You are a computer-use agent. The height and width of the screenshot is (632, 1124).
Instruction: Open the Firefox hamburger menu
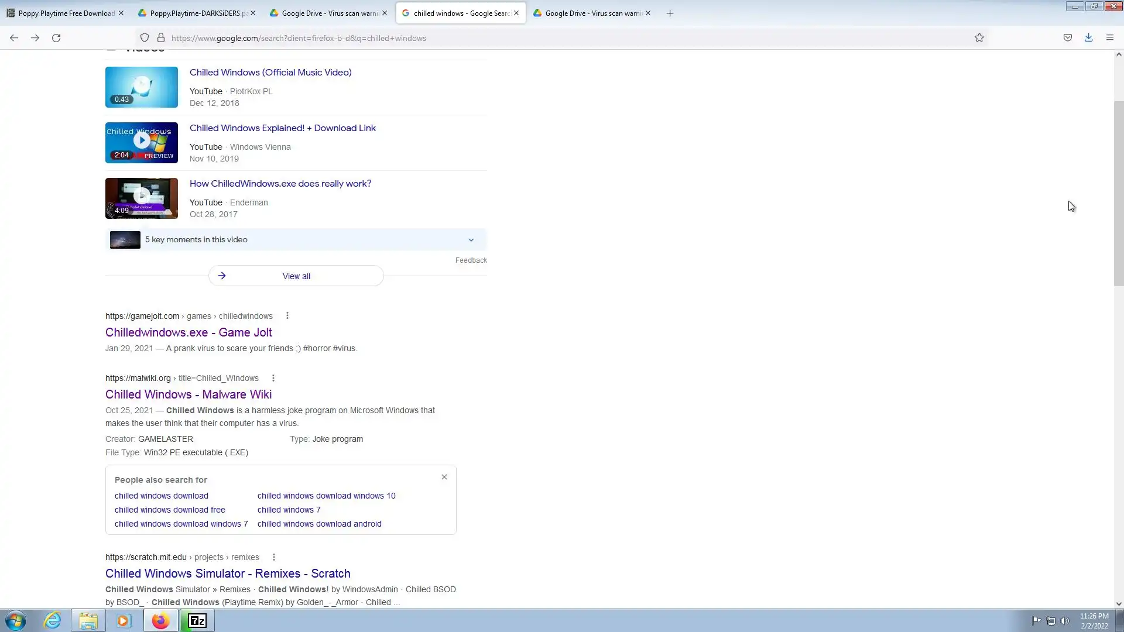click(x=1109, y=38)
